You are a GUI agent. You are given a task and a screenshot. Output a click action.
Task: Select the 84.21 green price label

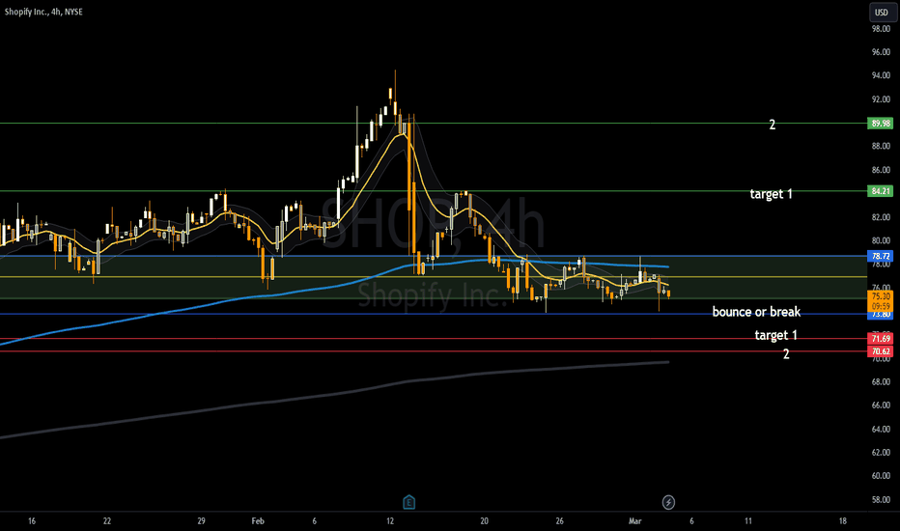point(881,191)
